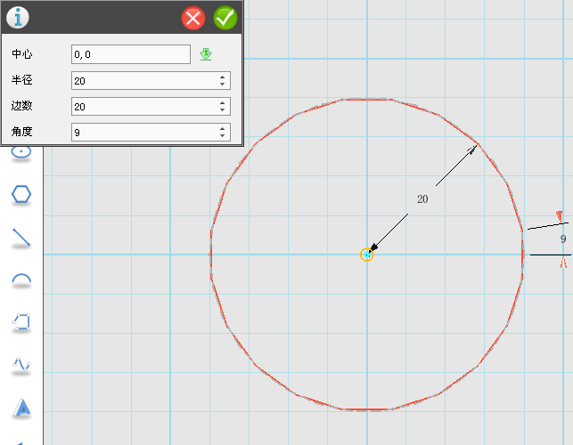Click the green checkmark confirm button

(225, 18)
